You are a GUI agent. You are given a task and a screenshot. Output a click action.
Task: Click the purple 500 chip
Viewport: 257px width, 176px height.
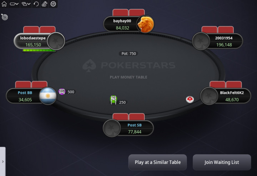[62, 92]
